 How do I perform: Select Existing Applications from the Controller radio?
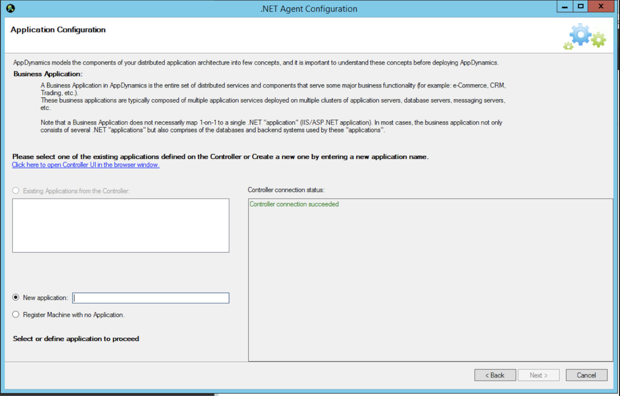click(x=16, y=191)
